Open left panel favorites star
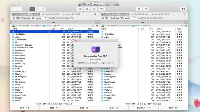This screenshot has width=200, height=112. coord(97,26)
